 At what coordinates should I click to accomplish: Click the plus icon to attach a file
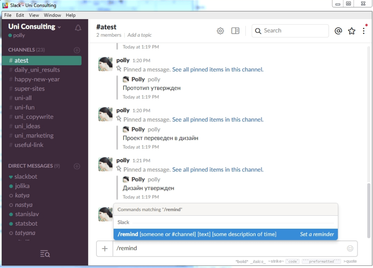click(x=104, y=249)
